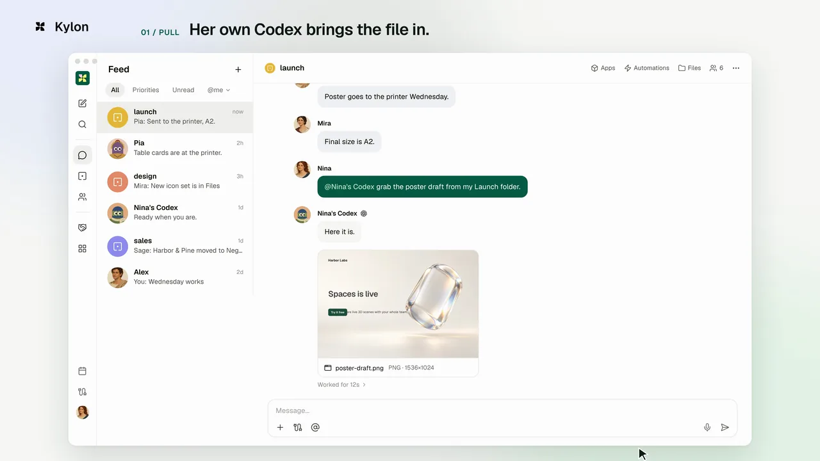Open the channels square icon in sidebar

point(82,176)
